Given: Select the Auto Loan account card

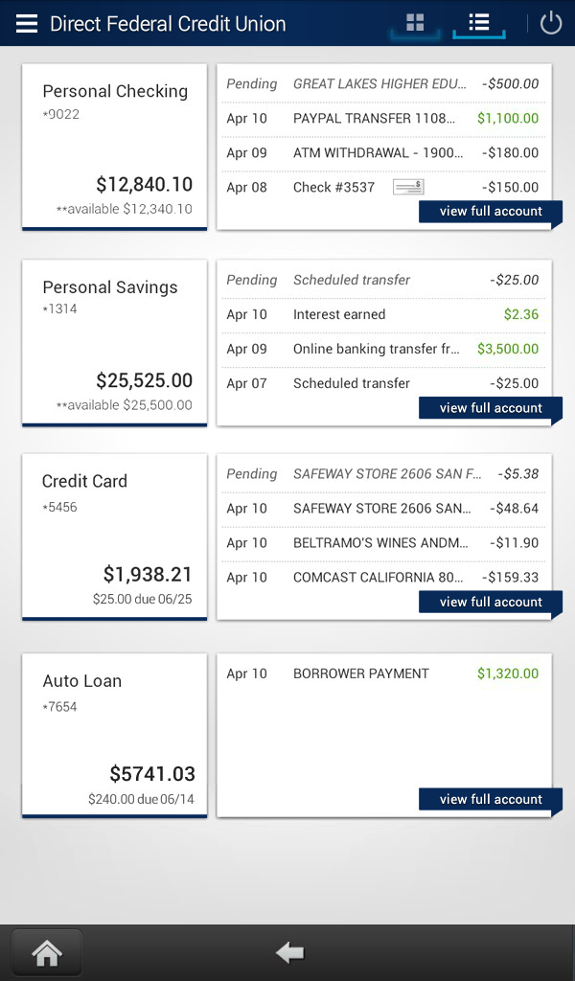Looking at the screenshot, I should pyautogui.click(x=114, y=734).
